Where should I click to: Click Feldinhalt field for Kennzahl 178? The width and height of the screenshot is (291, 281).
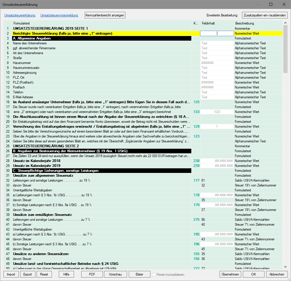coord(217,195)
